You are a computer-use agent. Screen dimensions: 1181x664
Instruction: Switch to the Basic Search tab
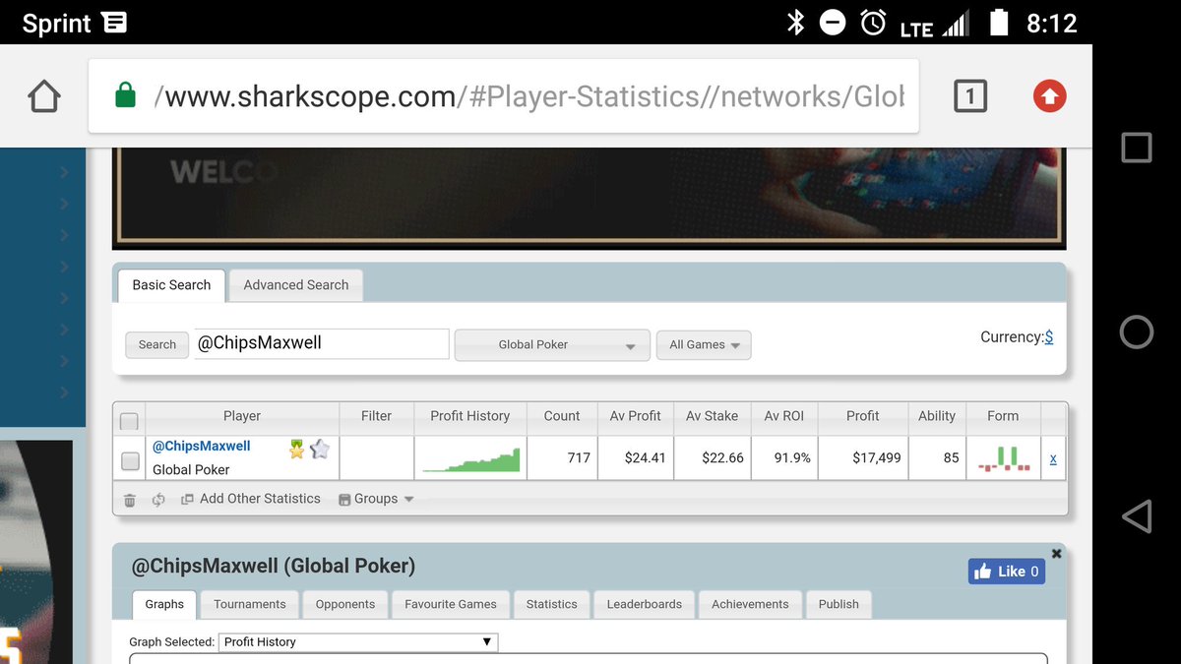coord(171,285)
